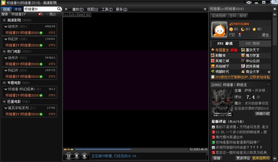Collapse the 施瓦辛格系列 group

(x=6, y=108)
